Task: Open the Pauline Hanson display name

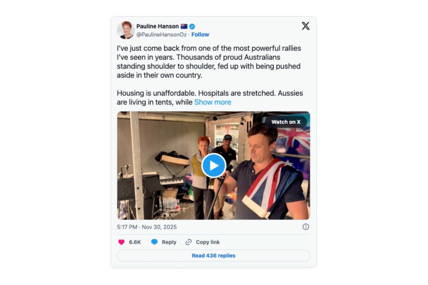Action: [158, 26]
